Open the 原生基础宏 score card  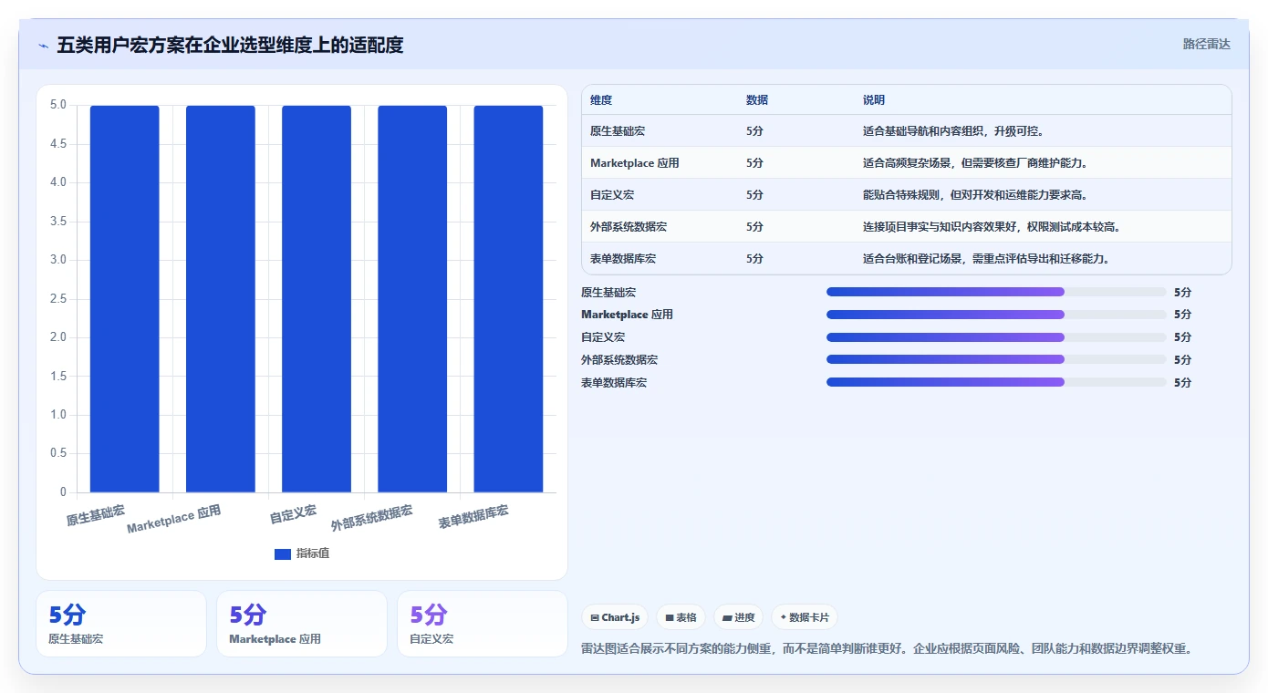121,624
